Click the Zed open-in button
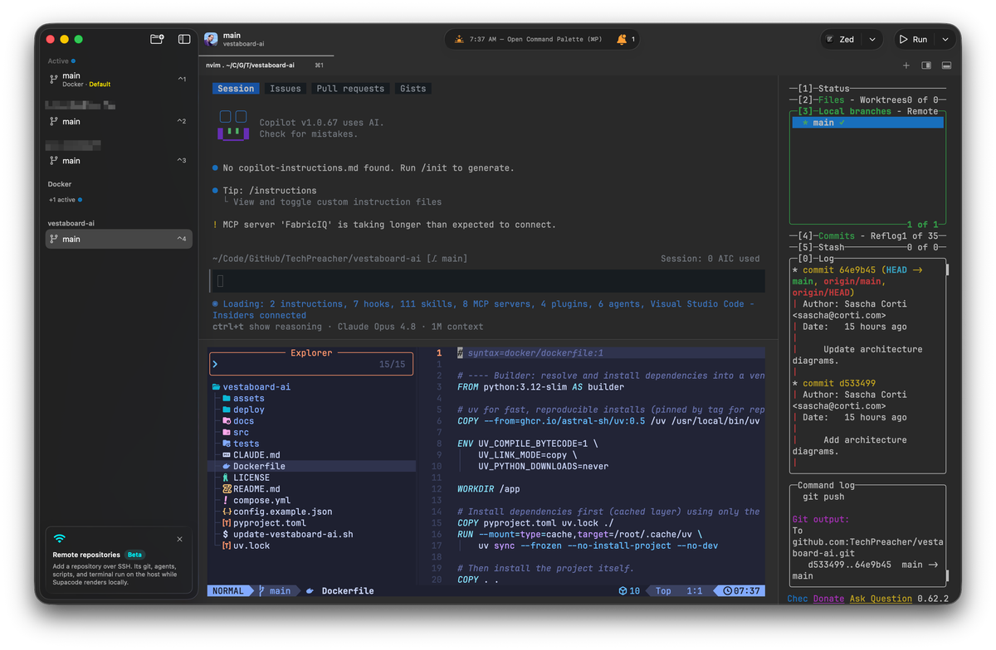The image size is (996, 650). (840, 39)
